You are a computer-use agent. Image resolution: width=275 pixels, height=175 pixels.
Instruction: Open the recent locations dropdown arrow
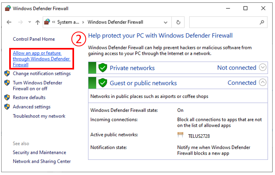[x=29, y=22]
